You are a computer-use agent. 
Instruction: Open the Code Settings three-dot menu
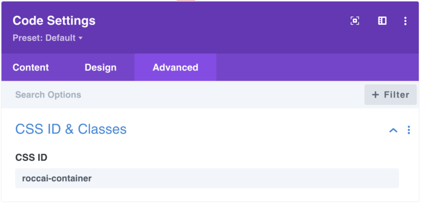pyautogui.click(x=406, y=21)
